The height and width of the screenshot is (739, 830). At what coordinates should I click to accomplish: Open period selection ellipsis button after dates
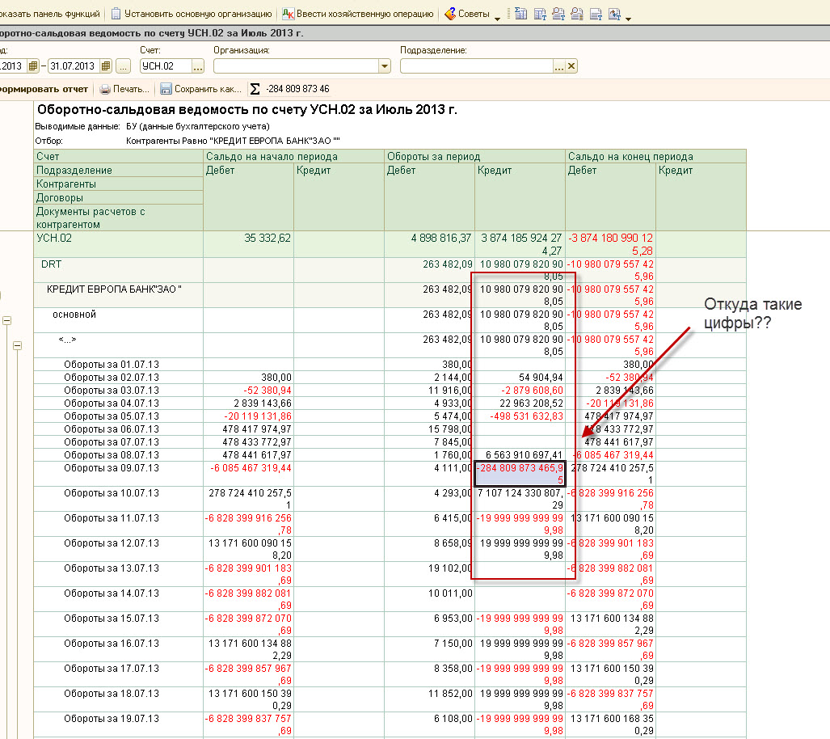pyautogui.click(x=123, y=66)
